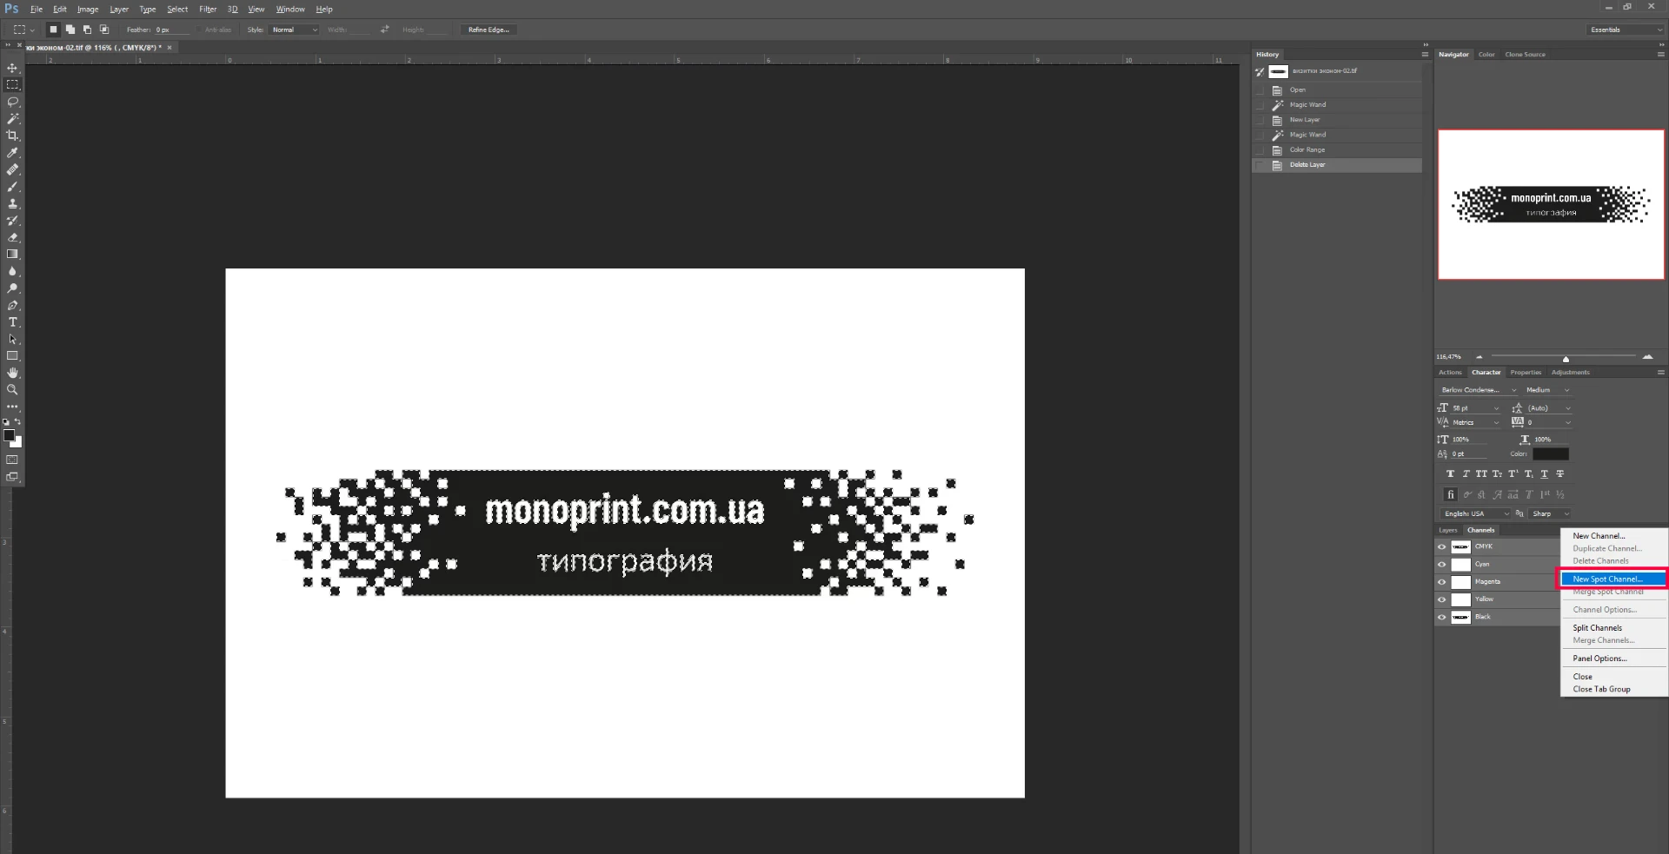The height and width of the screenshot is (854, 1669).
Task: Click the foreground color swatch
Action: click(x=9, y=435)
